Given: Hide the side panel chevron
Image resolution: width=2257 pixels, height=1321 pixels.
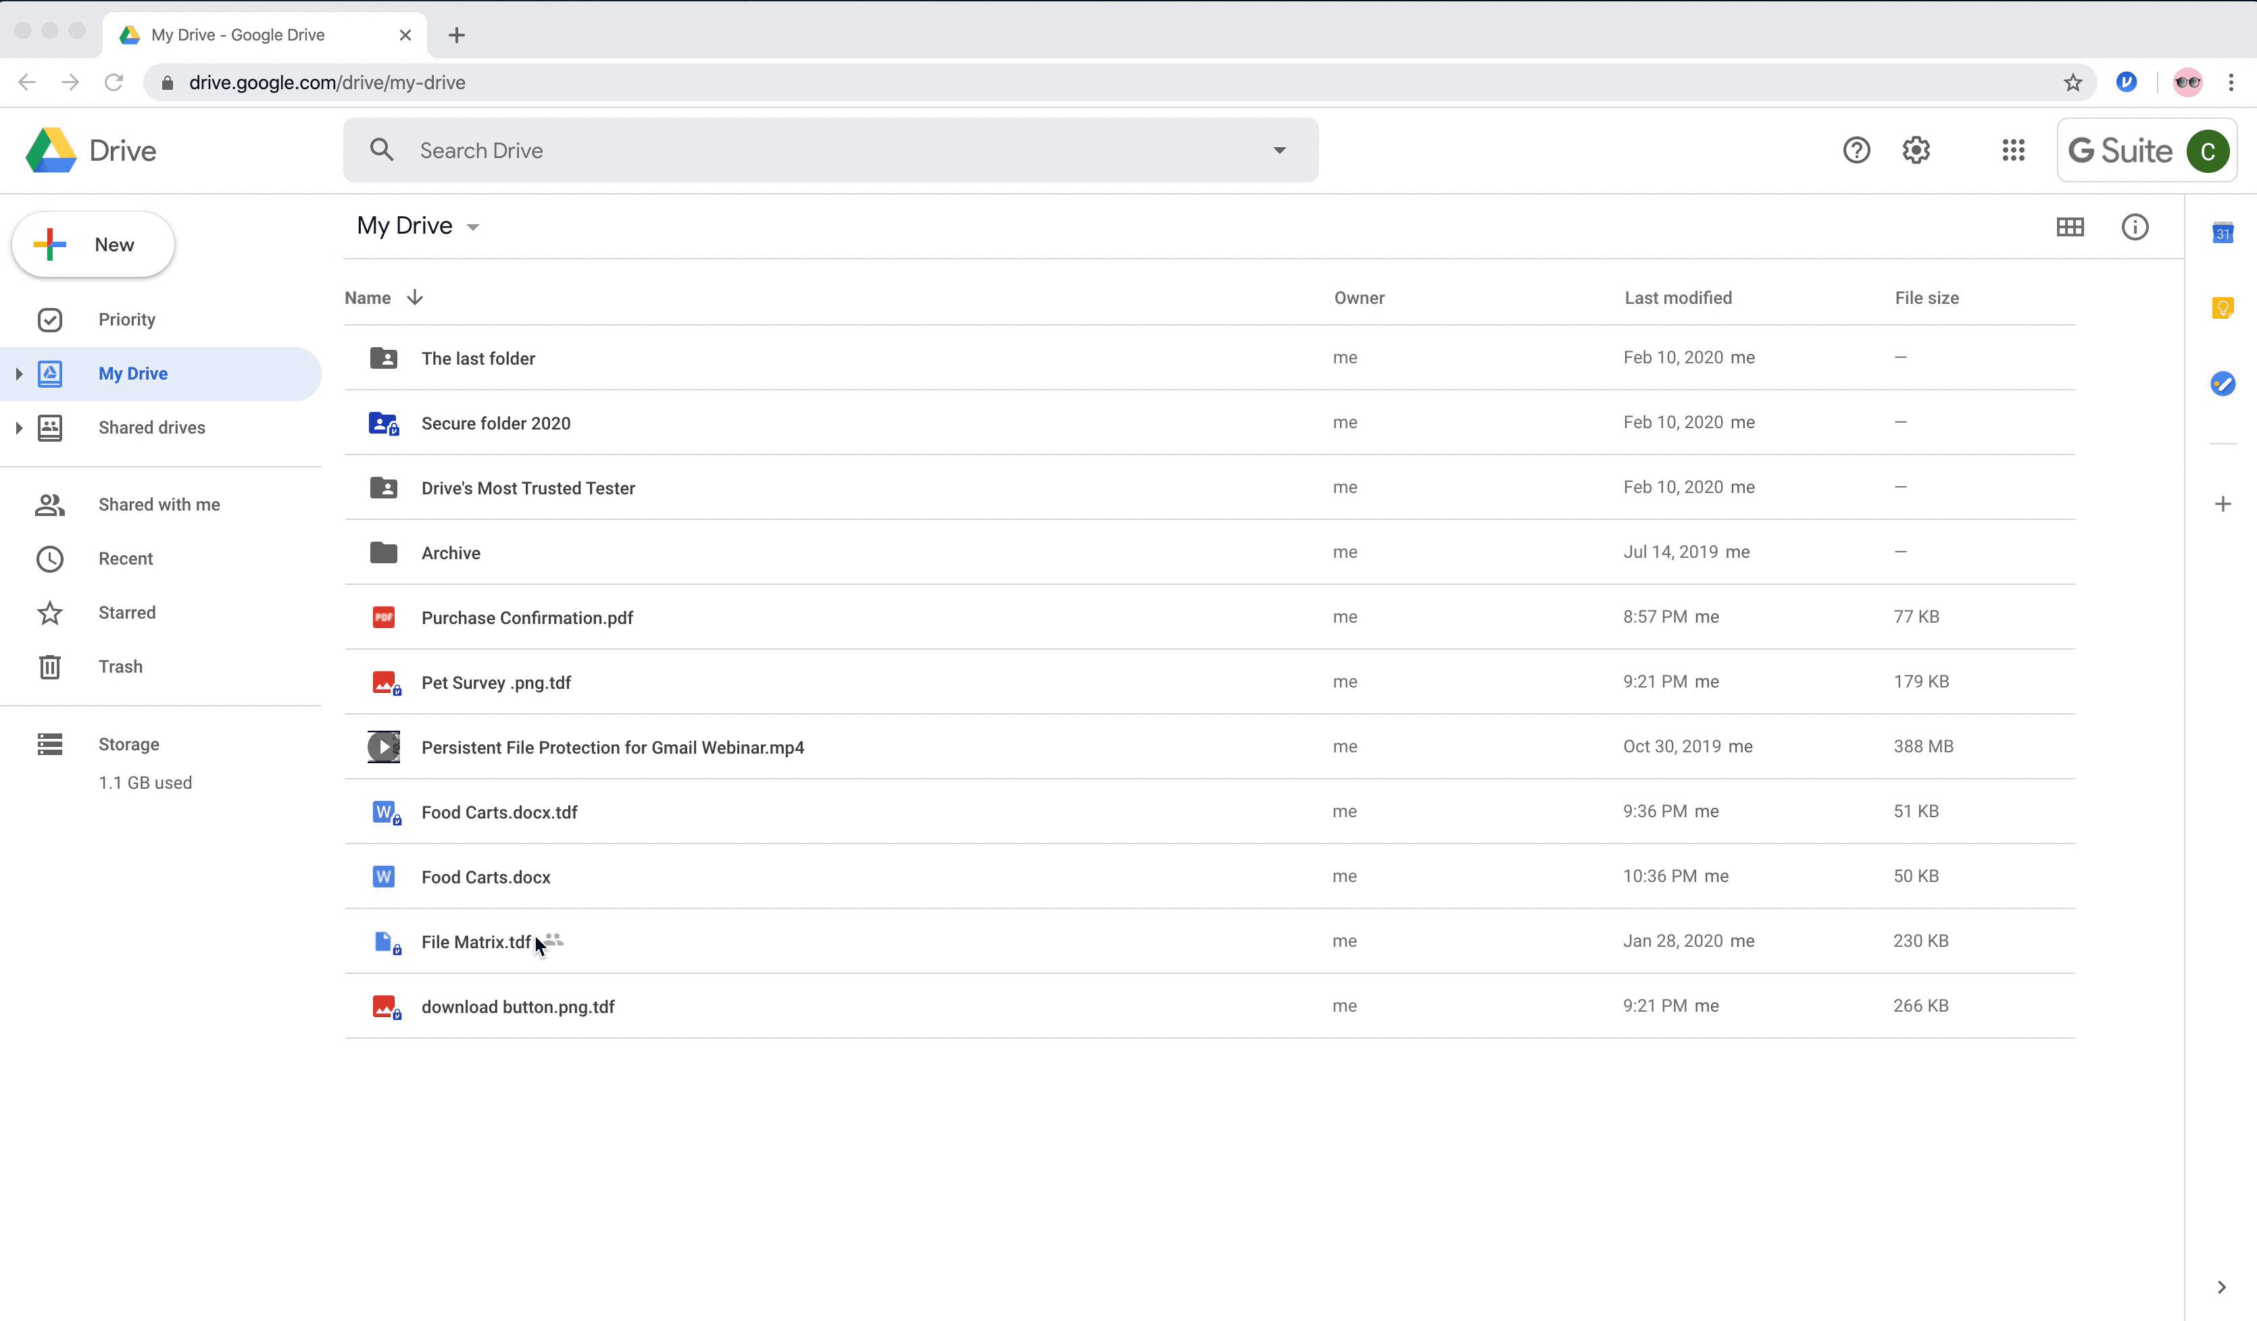Looking at the screenshot, I should (2221, 1287).
